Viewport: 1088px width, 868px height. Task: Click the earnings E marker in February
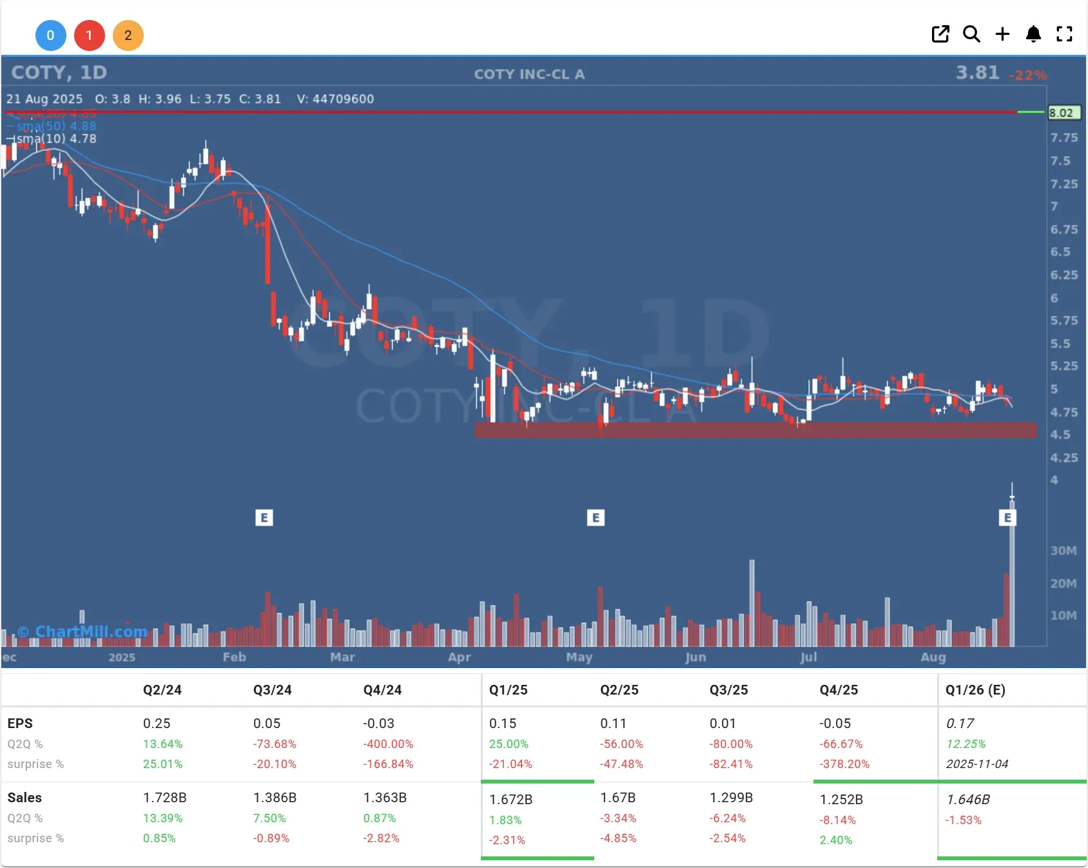pyautogui.click(x=264, y=518)
